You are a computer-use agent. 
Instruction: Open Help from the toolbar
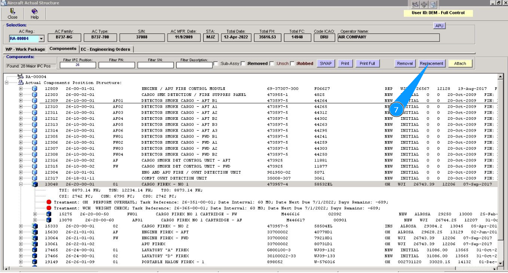click(34, 13)
